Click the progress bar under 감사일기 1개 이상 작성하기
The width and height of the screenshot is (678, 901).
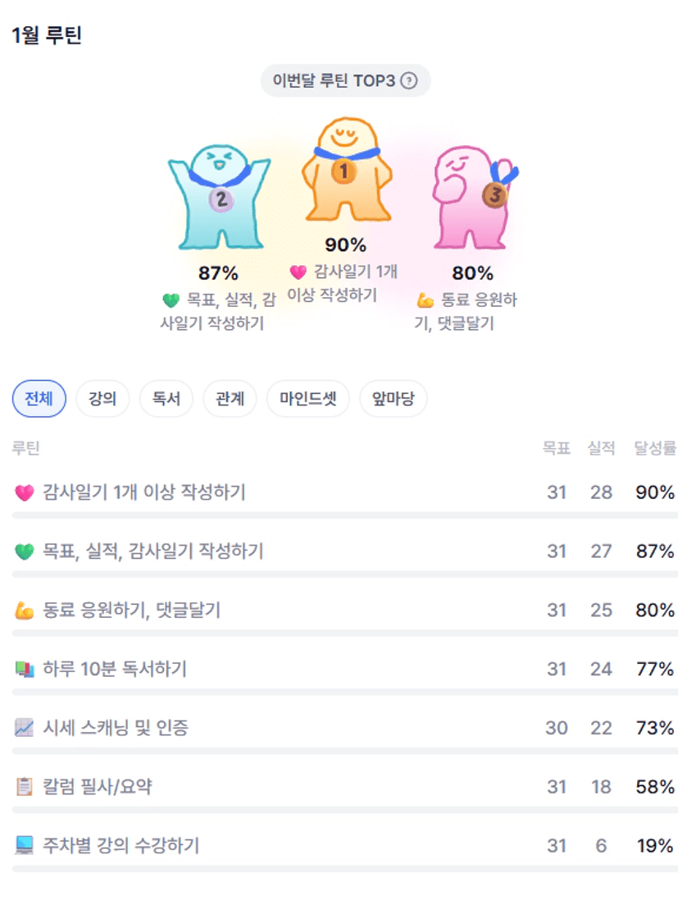[344, 515]
